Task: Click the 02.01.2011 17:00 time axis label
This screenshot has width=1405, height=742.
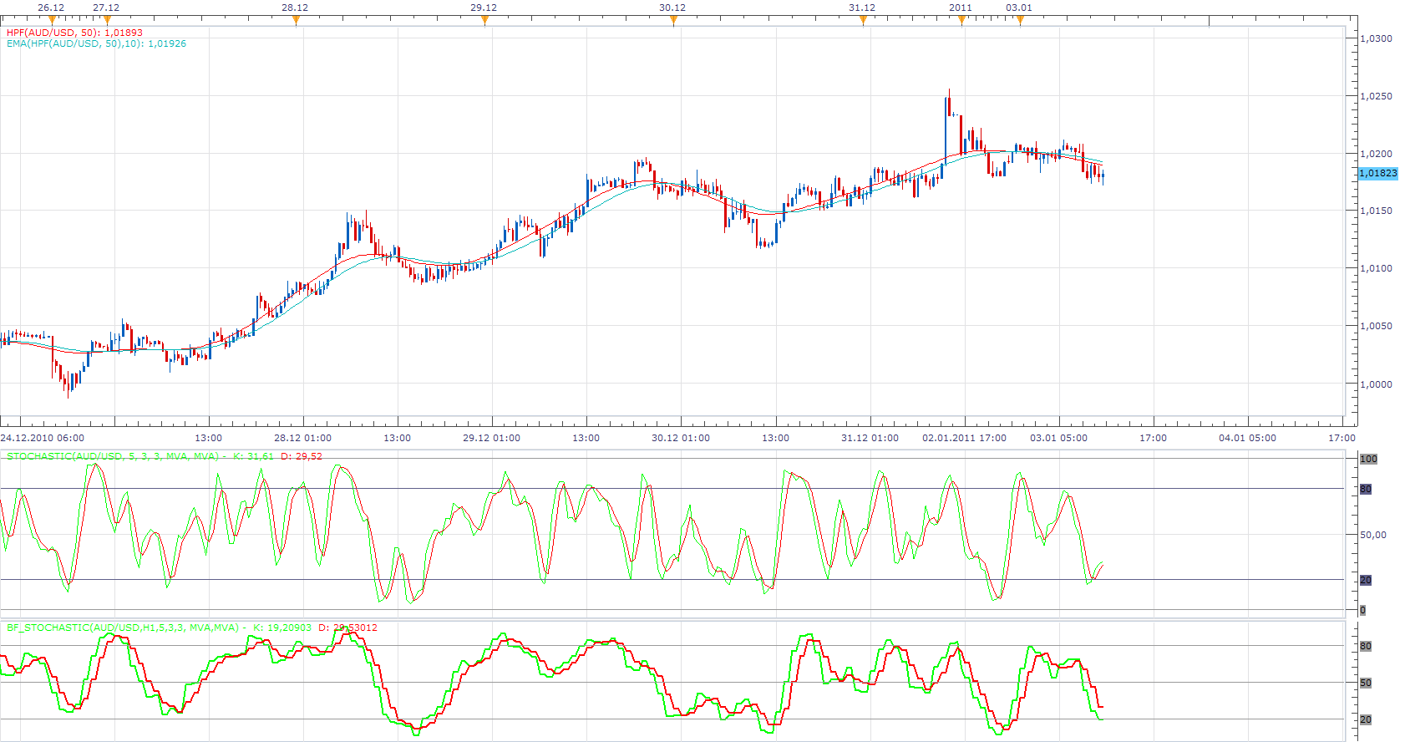Action: pos(964,438)
